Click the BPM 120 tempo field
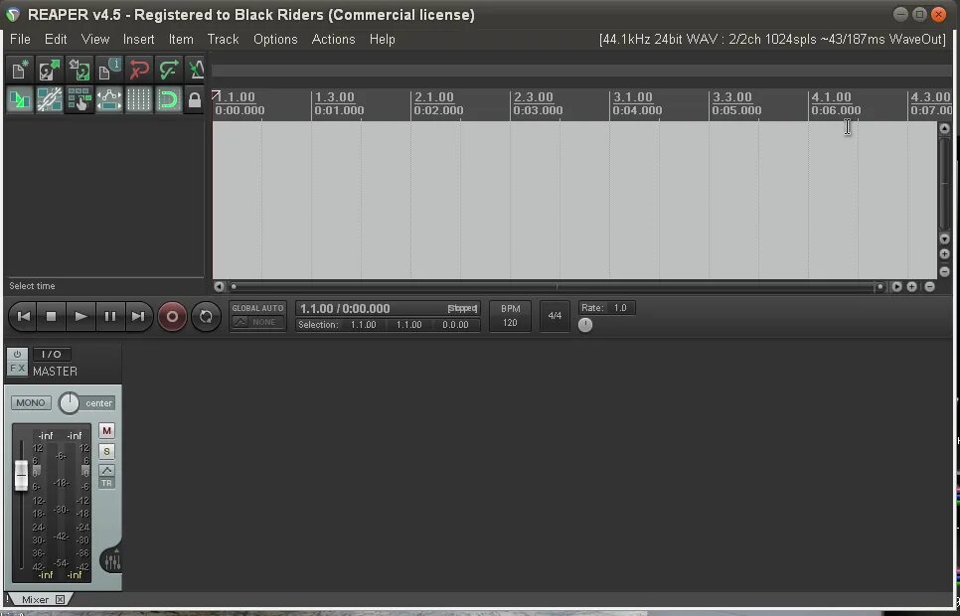The image size is (960, 616). (510, 316)
